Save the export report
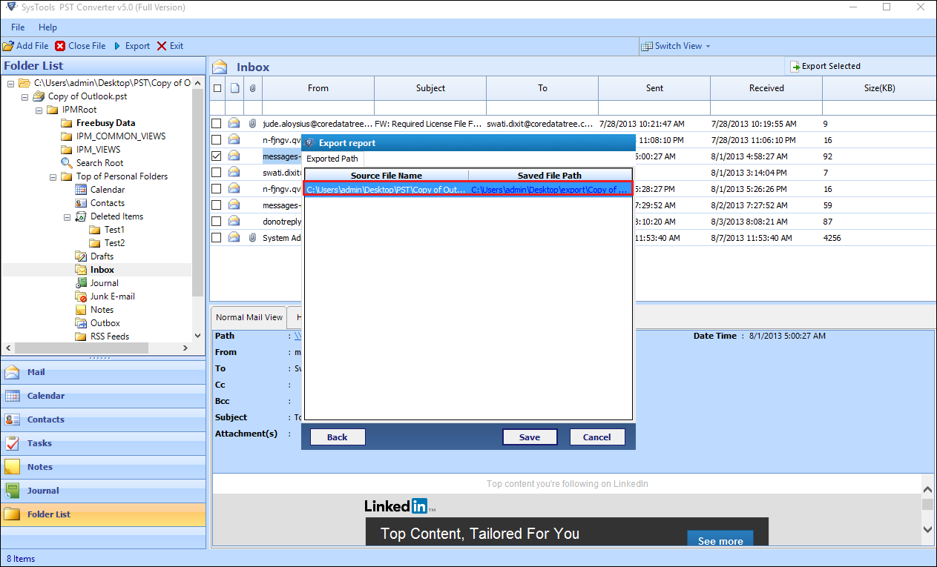This screenshot has width=937, height=567. pos(530,437)
